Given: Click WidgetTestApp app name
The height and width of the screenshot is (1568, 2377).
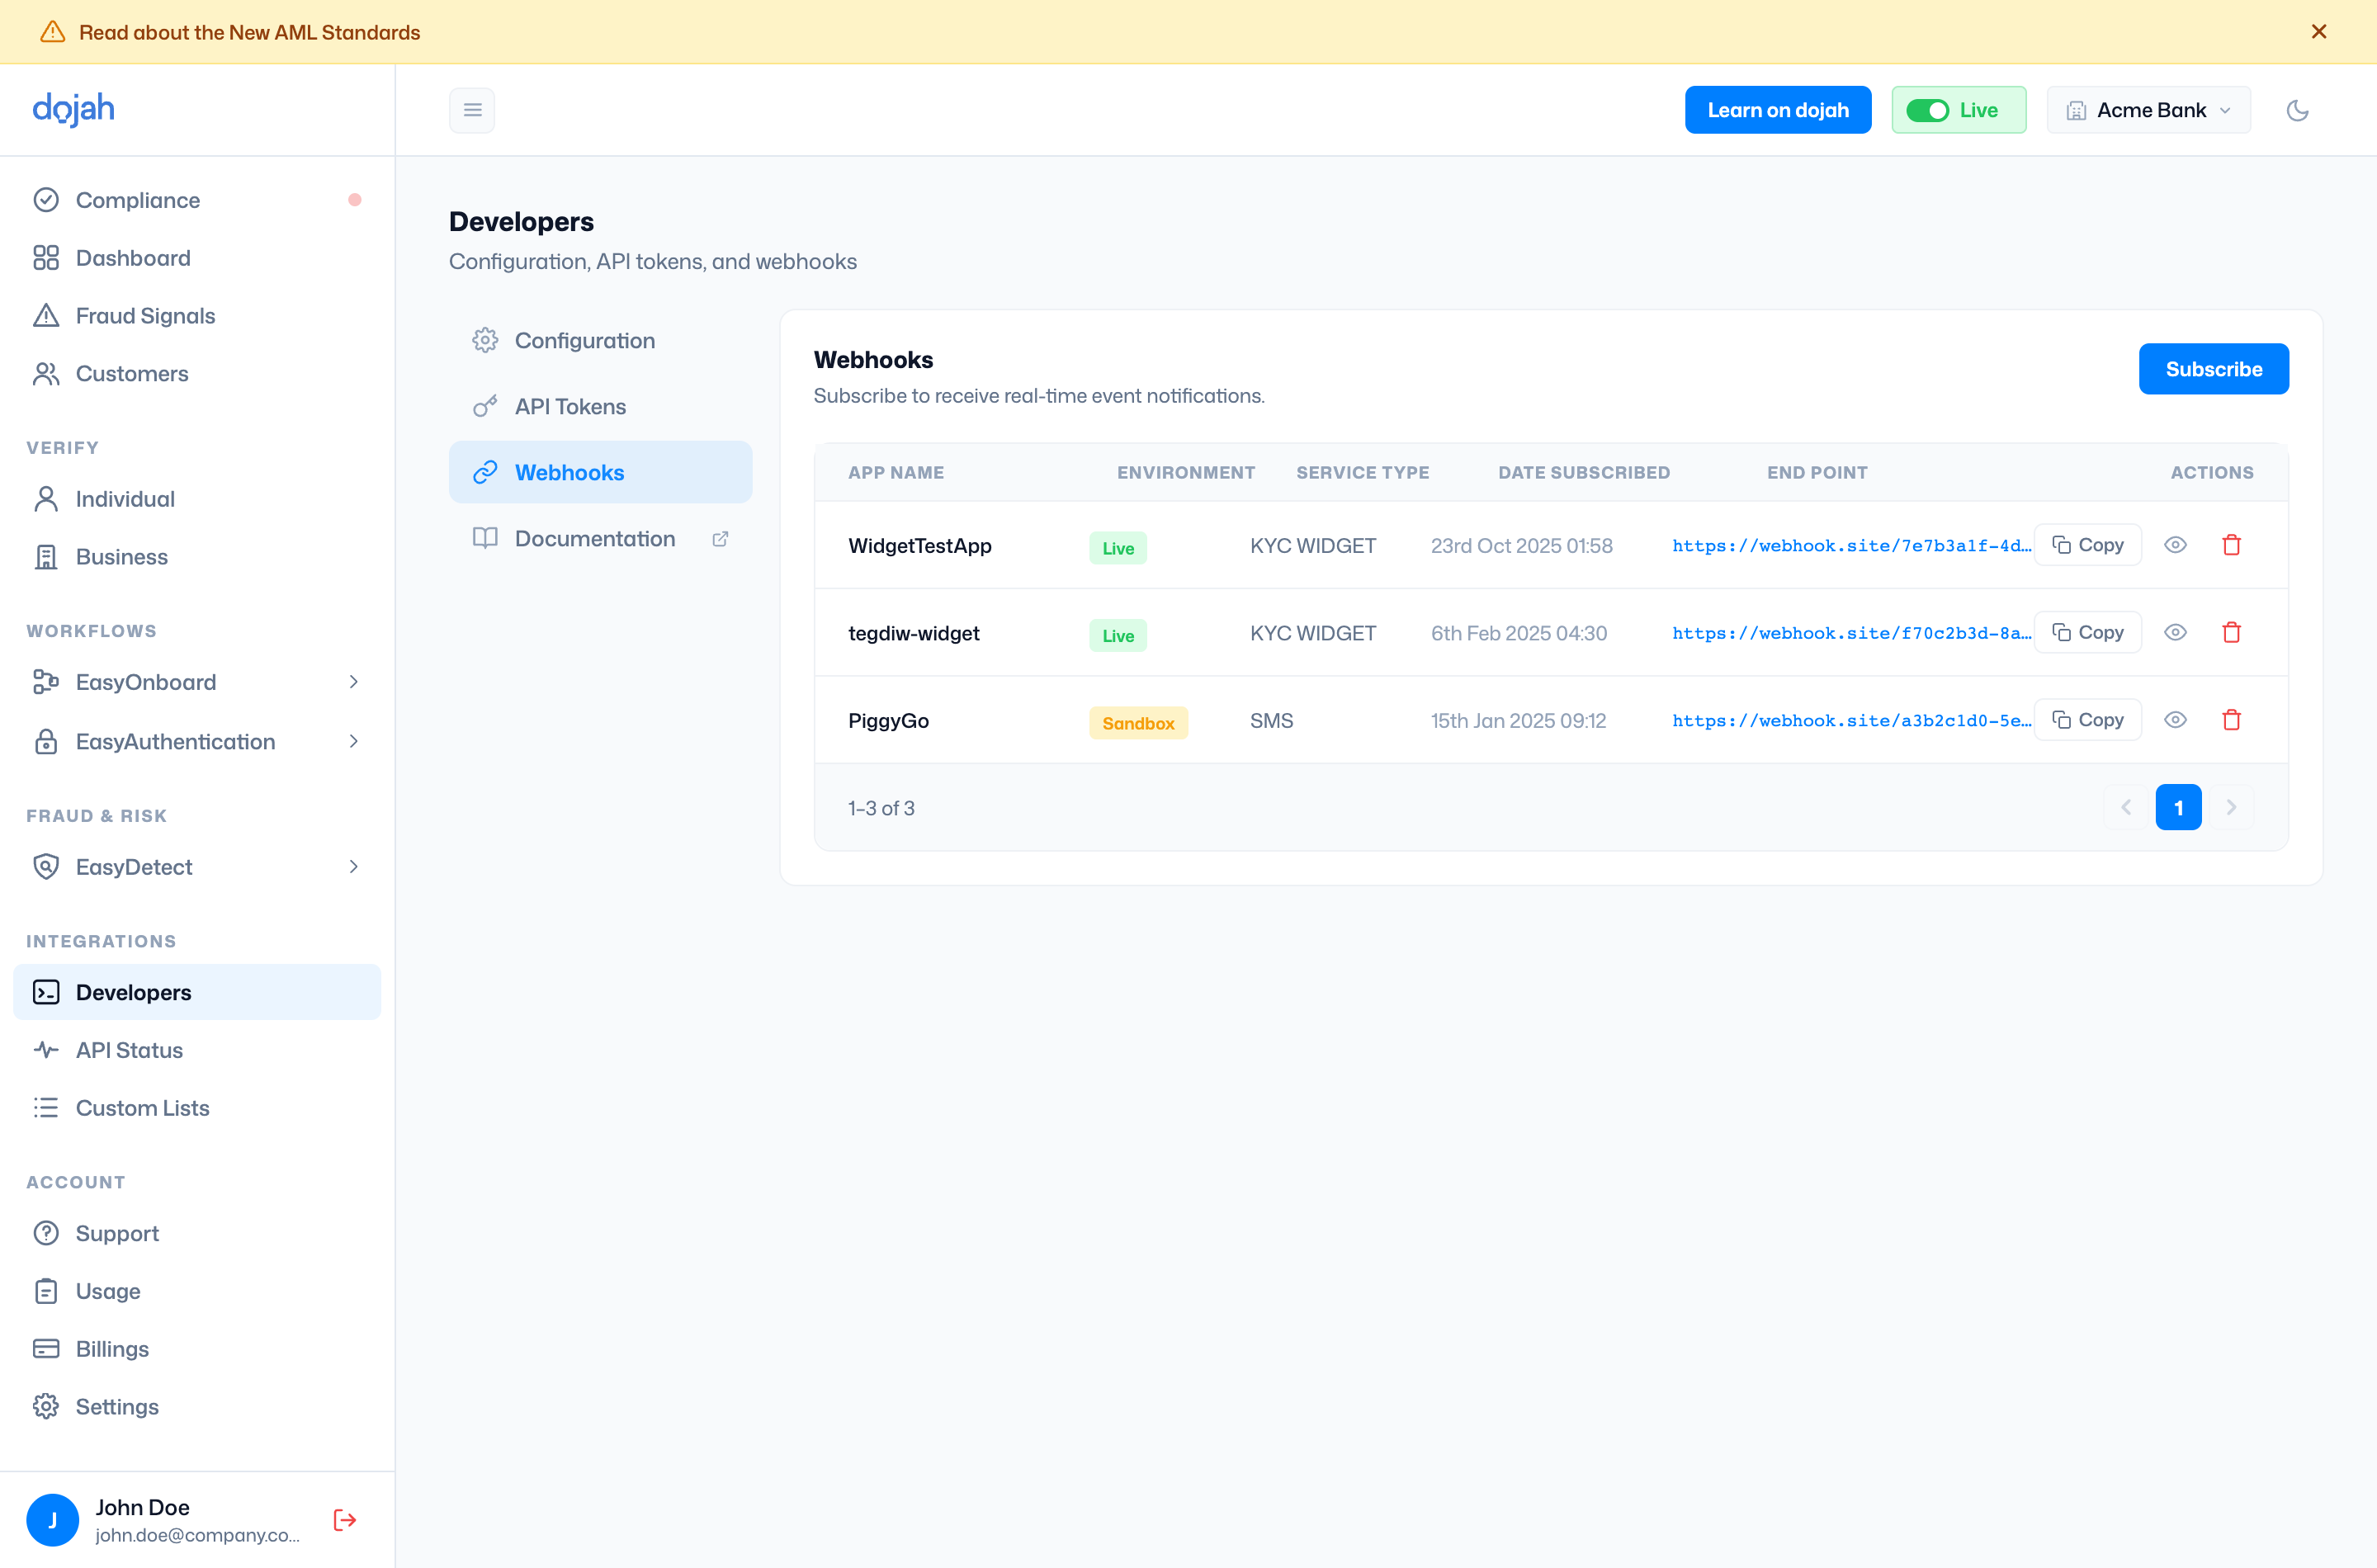Looking at the screenshot, I should 920,546.
